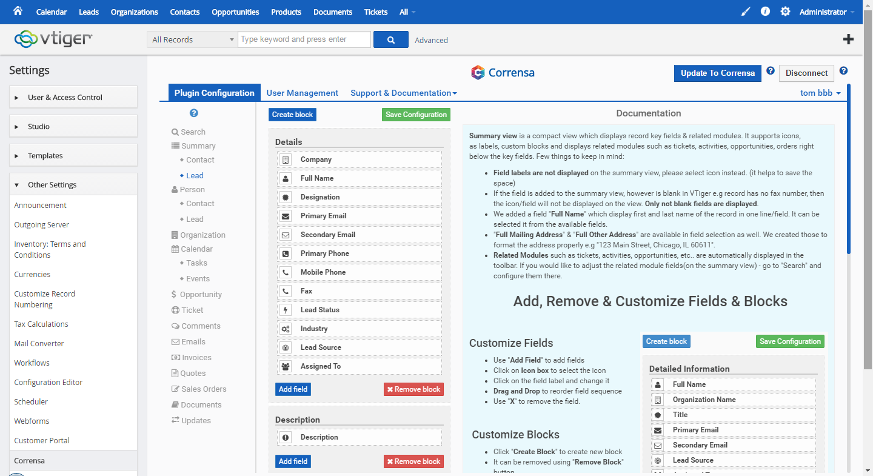Screen dimensions: 873x476
Task: Open the Administrator user dropdown
Action: click(x=827, y=12)
